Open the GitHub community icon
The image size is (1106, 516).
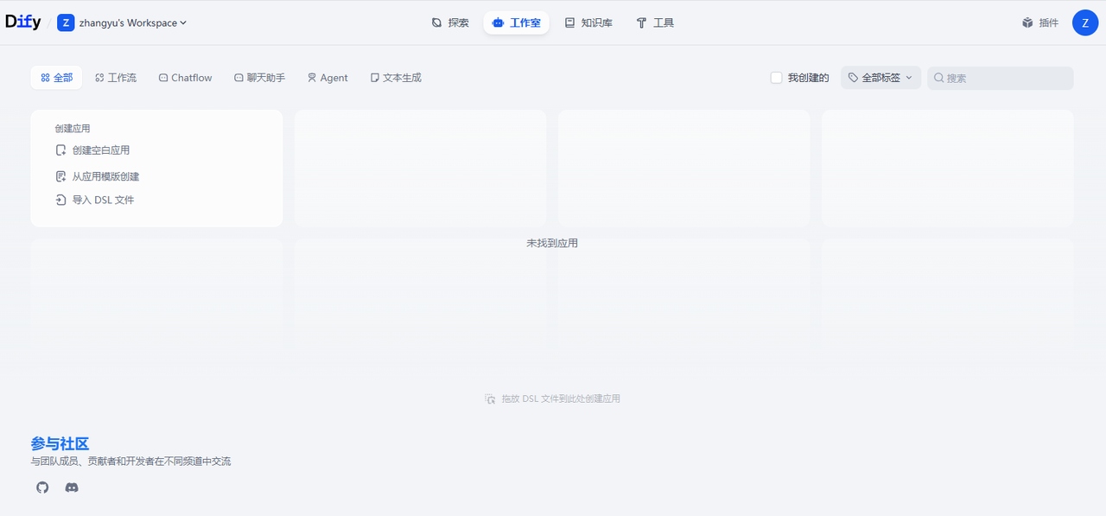(x=42, y=487)
